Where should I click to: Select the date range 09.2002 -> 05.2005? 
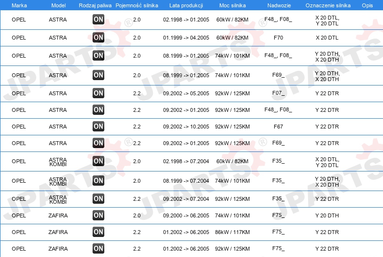coord(186,93)
